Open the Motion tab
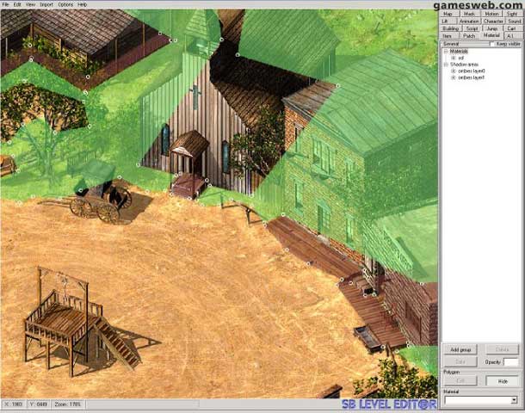The width and height of the screenshot is (525, 413). [491, 14]
